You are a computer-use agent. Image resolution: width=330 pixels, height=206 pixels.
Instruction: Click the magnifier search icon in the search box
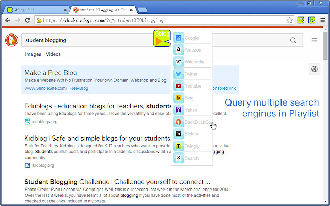[293, 40]
